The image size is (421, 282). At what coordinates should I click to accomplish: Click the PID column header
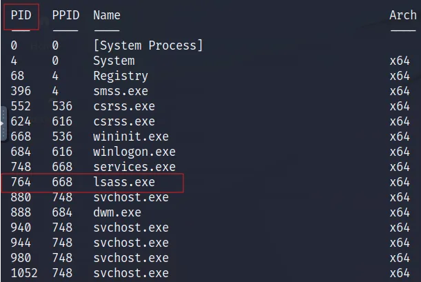point(21,15)
